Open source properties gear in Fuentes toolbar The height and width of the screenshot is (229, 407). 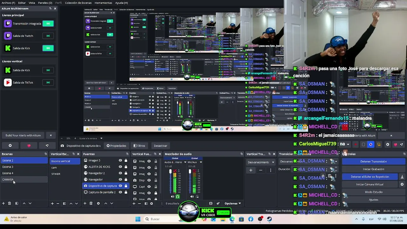point(98,203)
